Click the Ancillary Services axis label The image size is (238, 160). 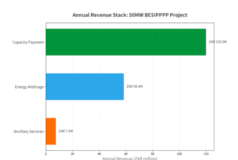point(28,131)
